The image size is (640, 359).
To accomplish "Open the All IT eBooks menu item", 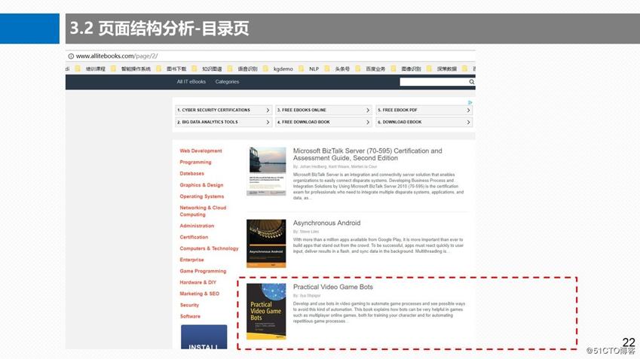I will [191, 82].
